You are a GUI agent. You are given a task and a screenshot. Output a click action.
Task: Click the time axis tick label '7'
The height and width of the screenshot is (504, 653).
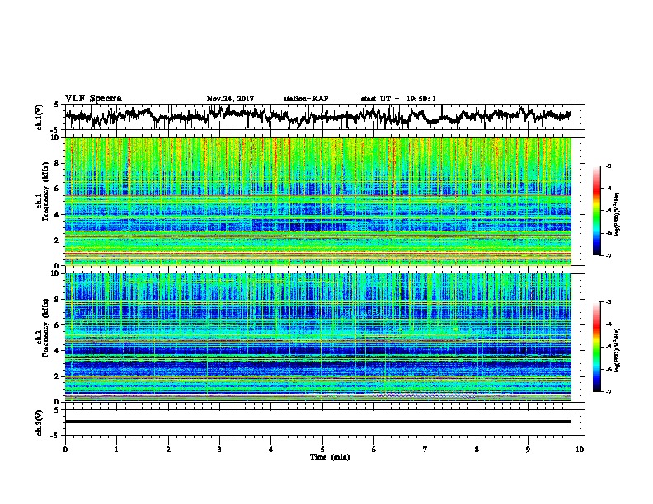pos(425,450)
